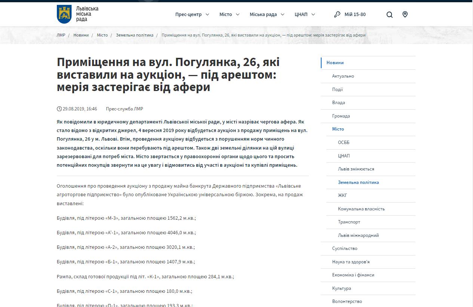Expand the Місто dropdown in header

tap(230, 15)
